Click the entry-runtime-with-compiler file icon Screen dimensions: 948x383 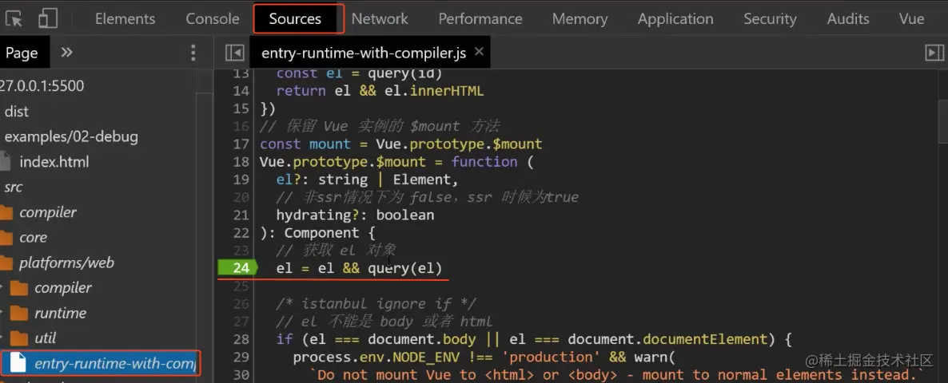(19, 363)
